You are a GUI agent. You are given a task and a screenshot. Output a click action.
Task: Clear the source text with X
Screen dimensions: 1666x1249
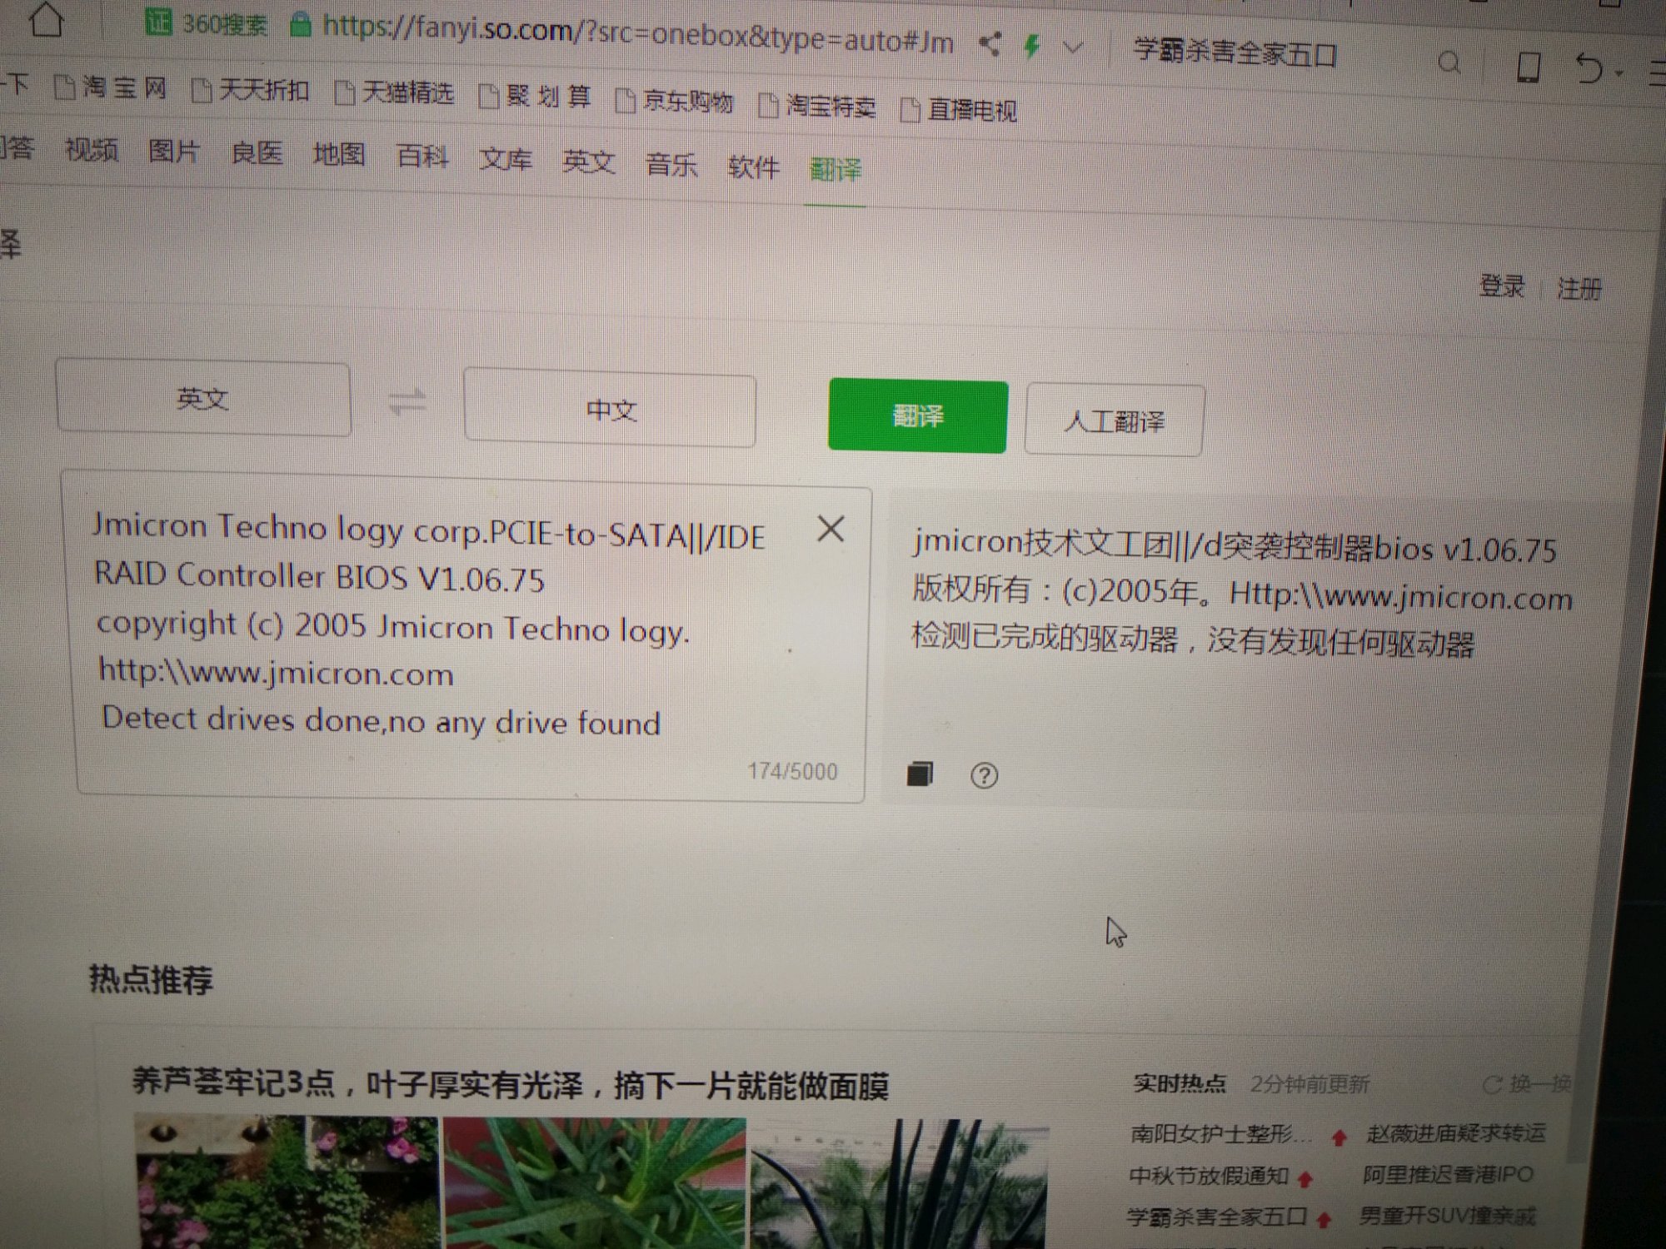(x=831, y=528)
